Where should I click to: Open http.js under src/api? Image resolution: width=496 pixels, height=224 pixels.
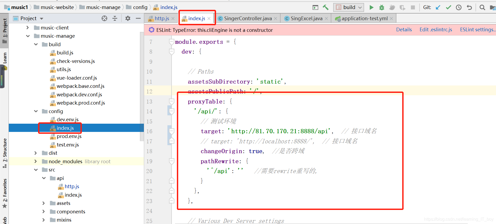[x=72, y=186]
